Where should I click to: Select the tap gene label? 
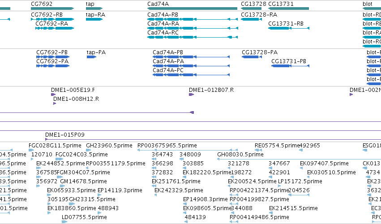90,4
